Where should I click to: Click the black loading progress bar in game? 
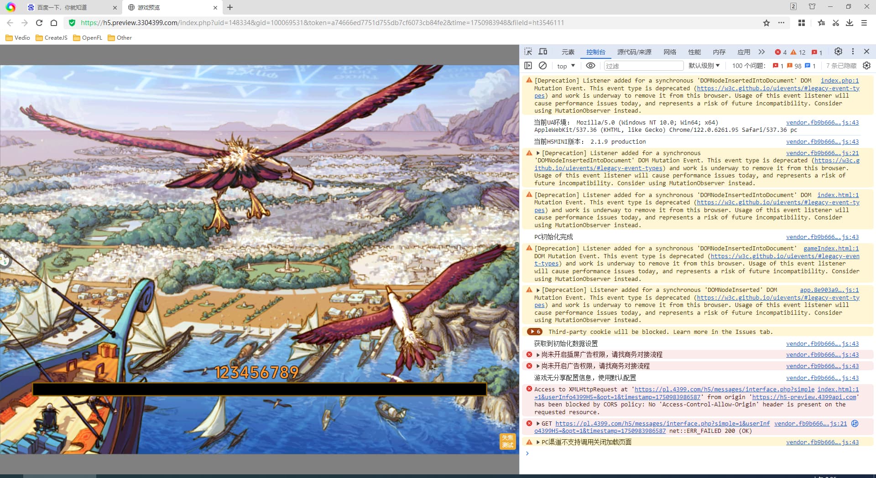coord(259,389)
